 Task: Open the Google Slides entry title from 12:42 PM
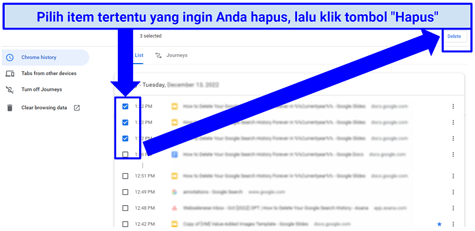click(x=245, y=224)
